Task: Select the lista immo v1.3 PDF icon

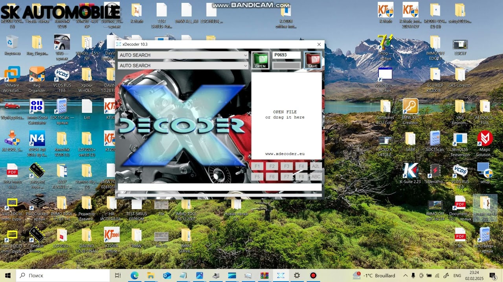Action: [x=12, y=176]
